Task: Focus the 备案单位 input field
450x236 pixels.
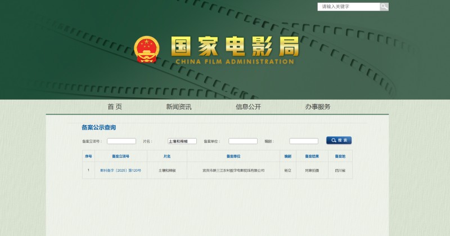Action: click(243, 141)
